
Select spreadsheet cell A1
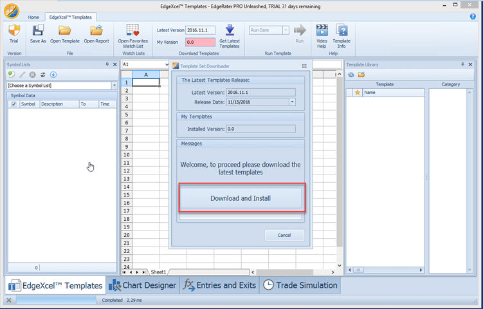click(x=146, y=82)
